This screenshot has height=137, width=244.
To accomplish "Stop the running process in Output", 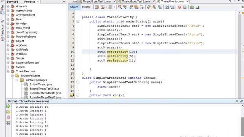I will tap(8, 118).
